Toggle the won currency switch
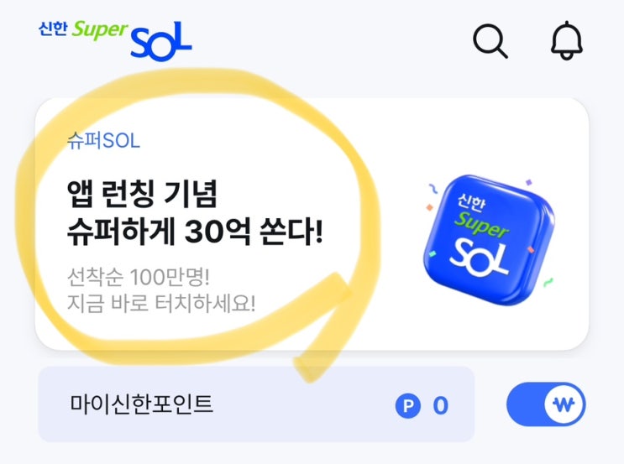The width and height of the screenshot is (624, 464). coord(546,404)
